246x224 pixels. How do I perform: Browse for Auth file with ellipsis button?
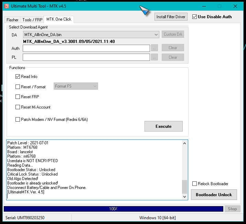(x=154, y=48)
